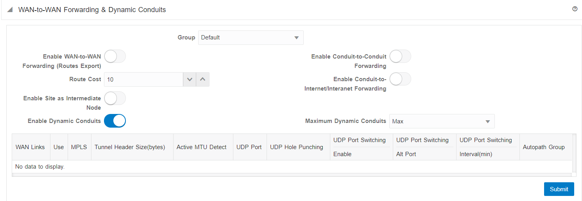Click the MPLS column header

[x=79, y=147]
